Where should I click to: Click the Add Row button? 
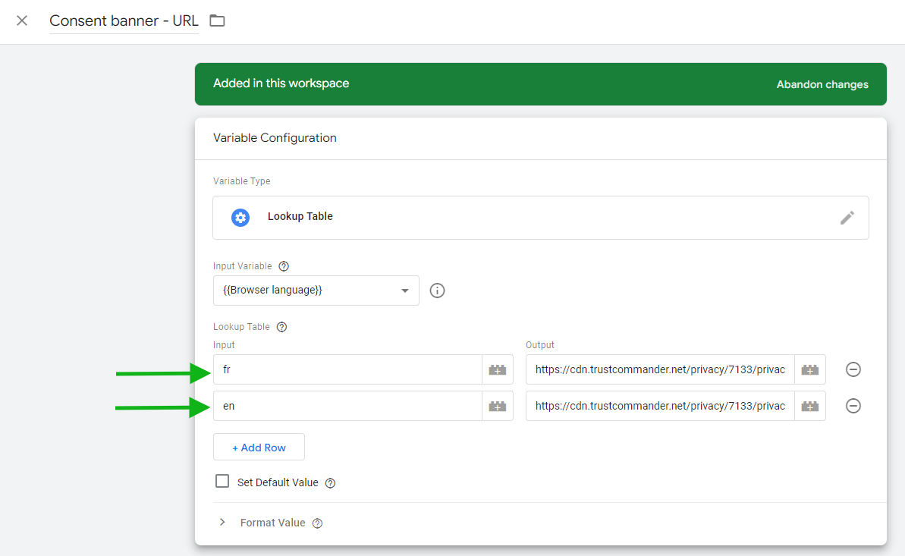pyautogui.click(x=259, y=448)
